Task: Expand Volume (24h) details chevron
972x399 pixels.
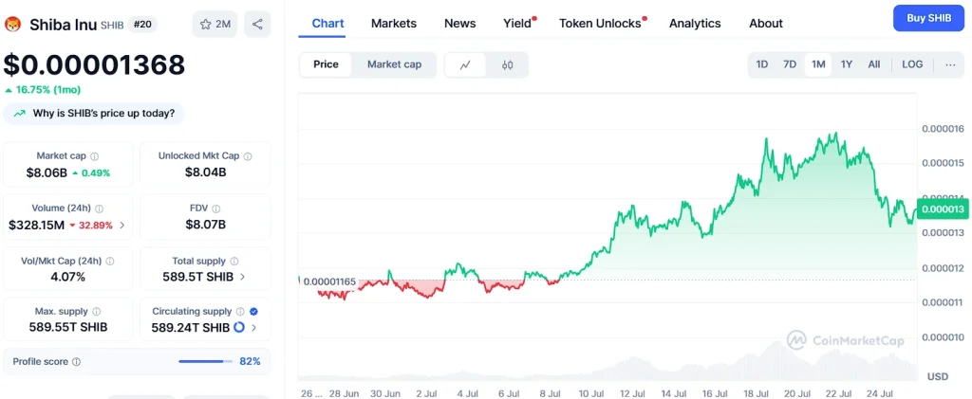Action: [122, 226]
